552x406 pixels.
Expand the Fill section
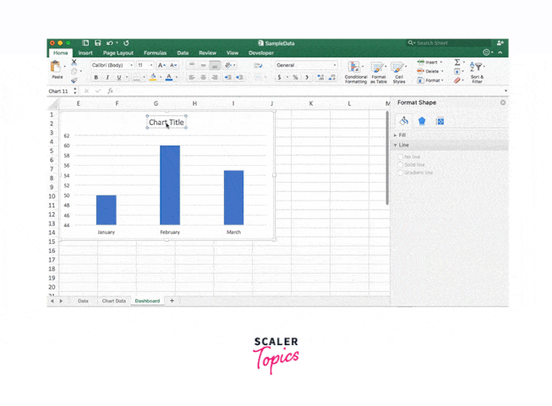(402, 135)
